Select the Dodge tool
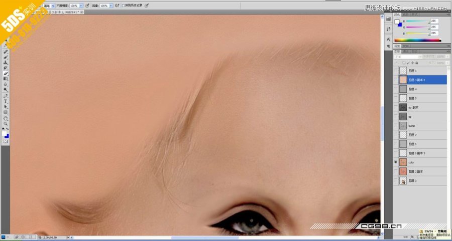Viewport: 452px width, 241px height. 6,90
